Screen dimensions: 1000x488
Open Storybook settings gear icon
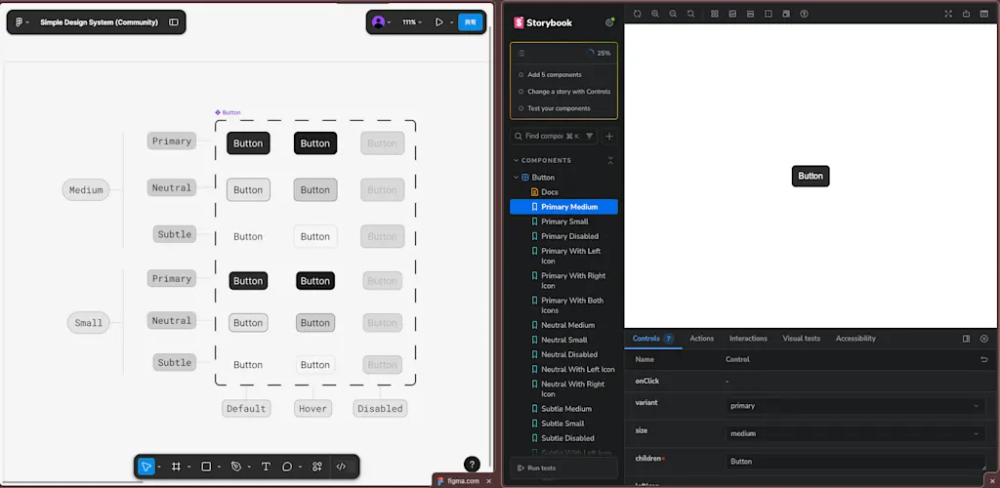609,22
